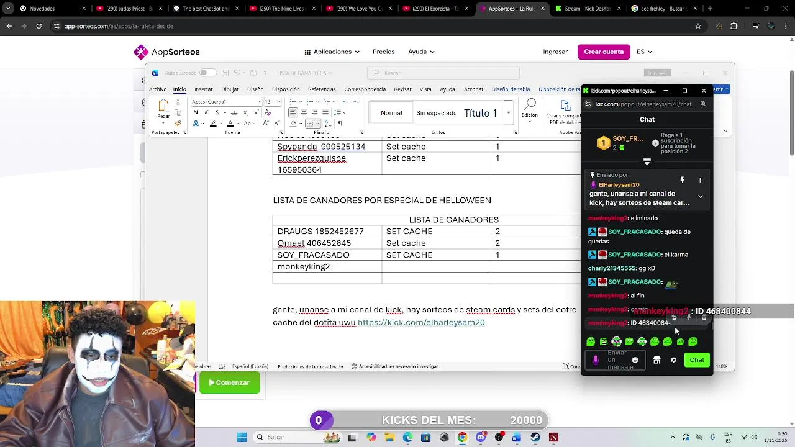The height and width of the screenshot is (447, 795).
Task: Select Título 1 style in Word
Action: click(x=481, y=113)
